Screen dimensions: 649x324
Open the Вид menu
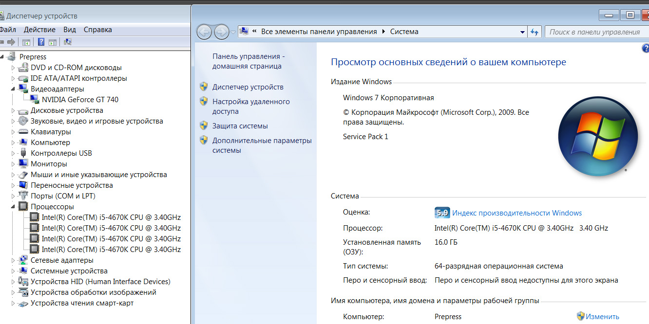coord(70,30)
